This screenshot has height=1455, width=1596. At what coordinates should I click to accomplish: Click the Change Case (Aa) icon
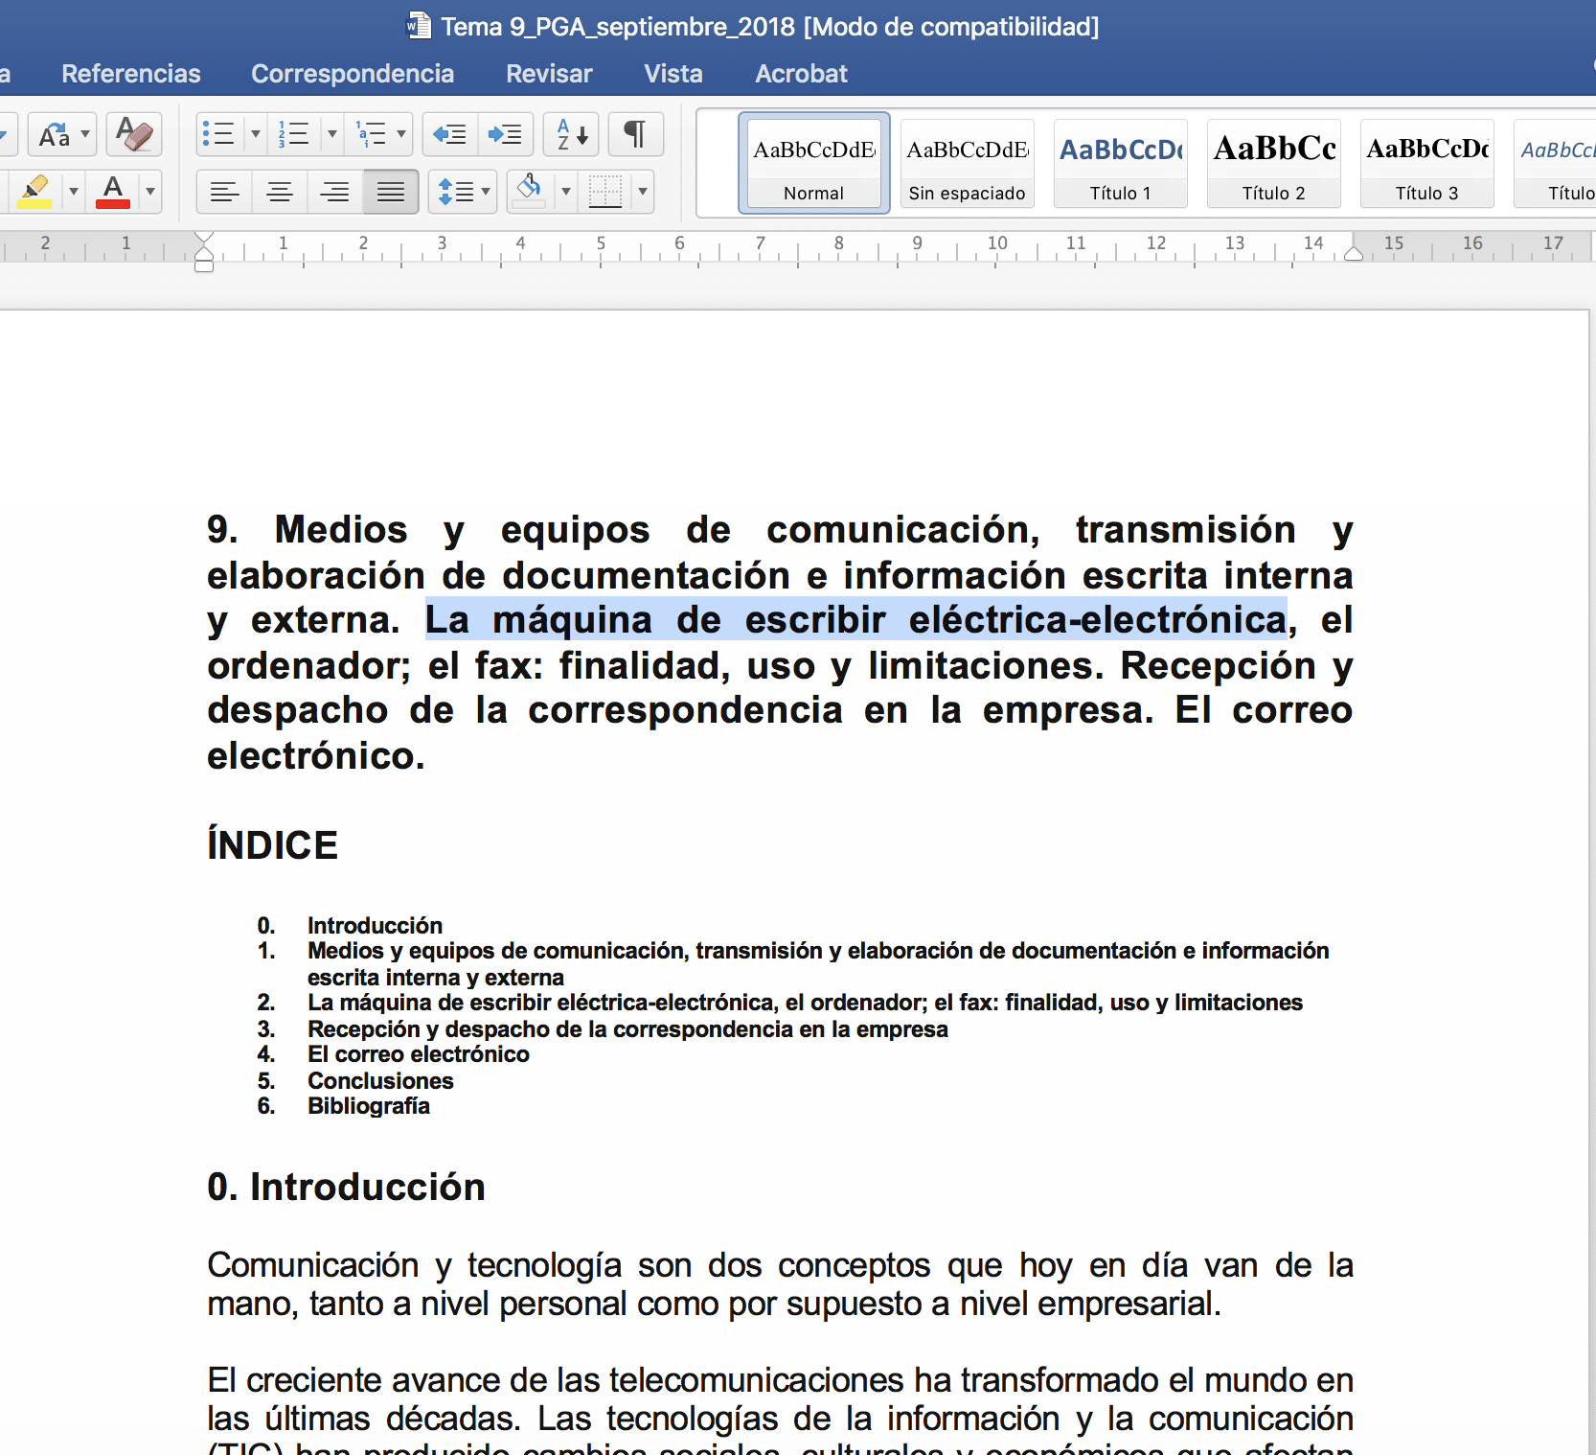click(54, 134)
